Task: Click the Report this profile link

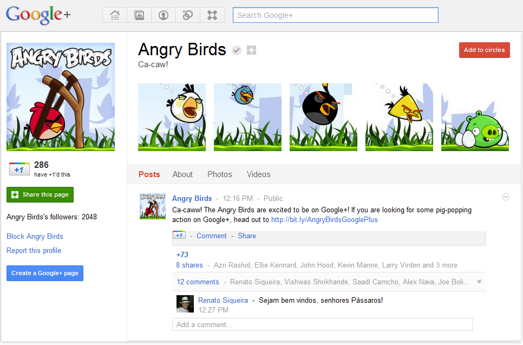Action: (x=34, y=250)
